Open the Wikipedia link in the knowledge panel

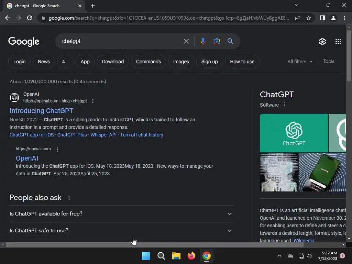tap(304, 240)
